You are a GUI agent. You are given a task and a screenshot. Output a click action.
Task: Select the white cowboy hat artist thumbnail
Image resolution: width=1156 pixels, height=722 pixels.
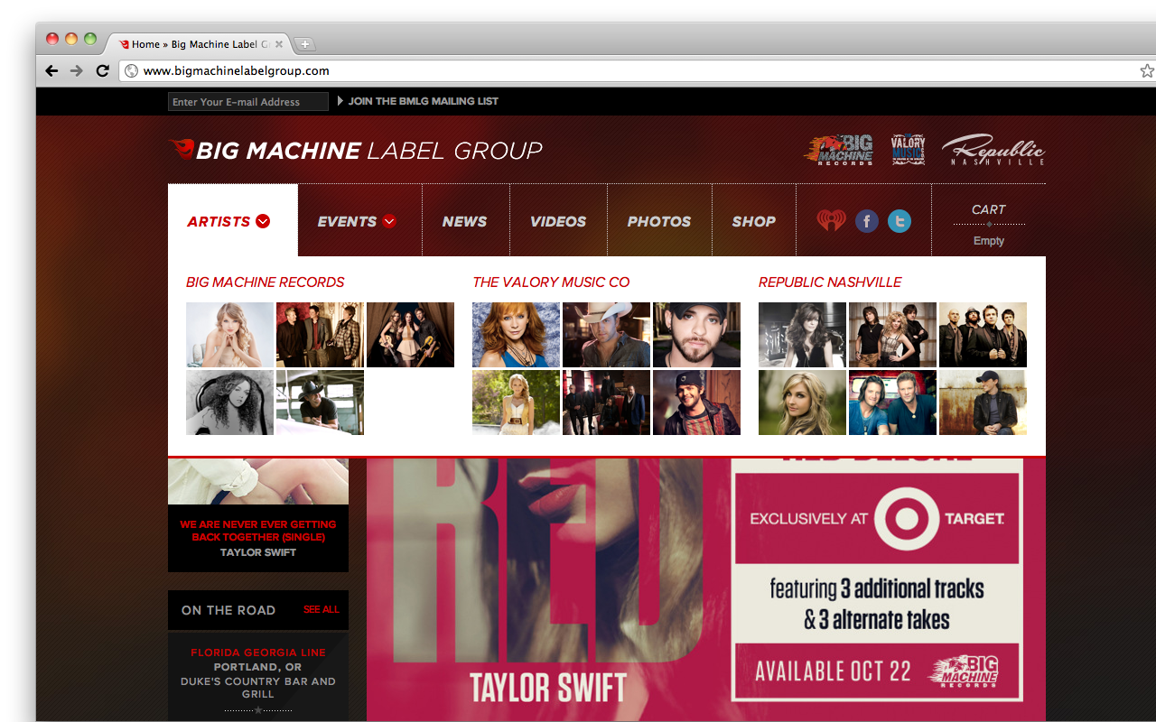coord(606,335)
